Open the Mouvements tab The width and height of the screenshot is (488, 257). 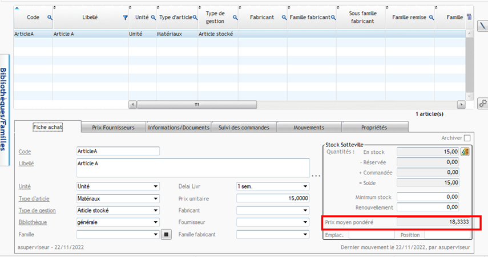coord(309,128)
